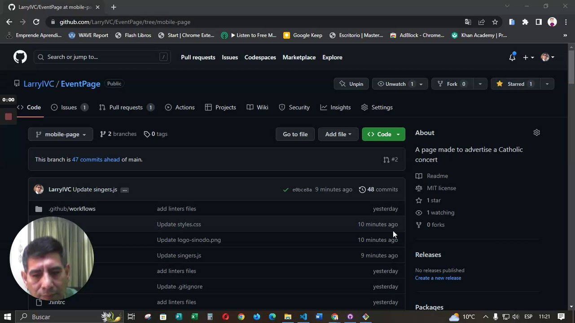
Task: Go to the GitHub homepage via Octocat logo
Action: tap(20, 57)
